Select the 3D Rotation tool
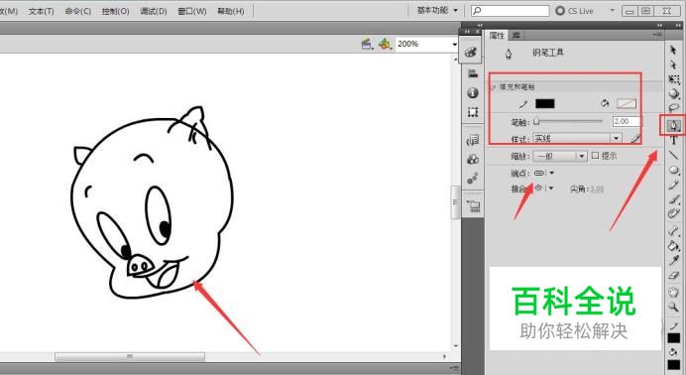 click(x=673, y=93)
